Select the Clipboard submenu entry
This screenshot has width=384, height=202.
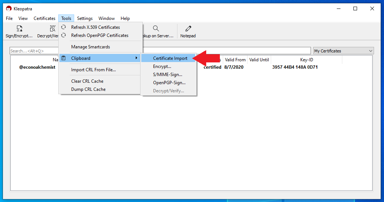click(100, 58)
